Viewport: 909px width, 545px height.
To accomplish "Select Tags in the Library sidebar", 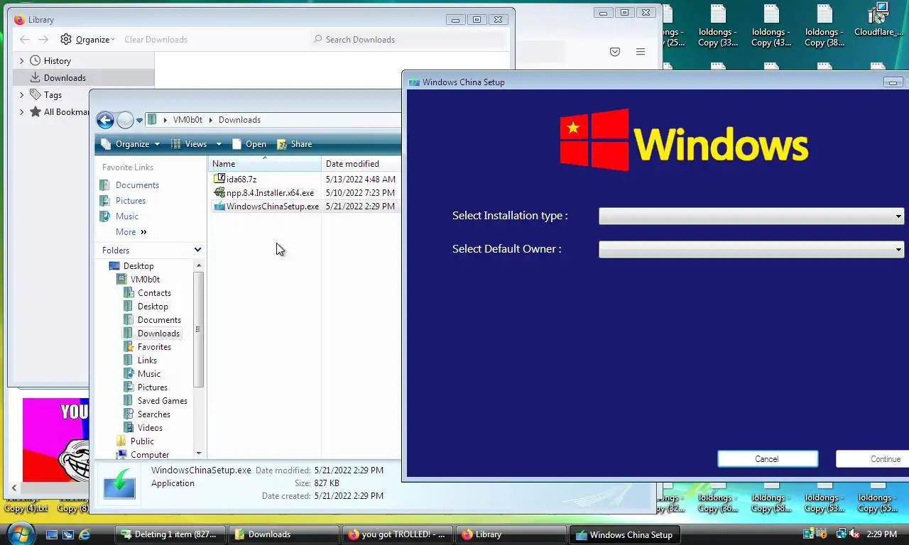I will click(53, 95).
